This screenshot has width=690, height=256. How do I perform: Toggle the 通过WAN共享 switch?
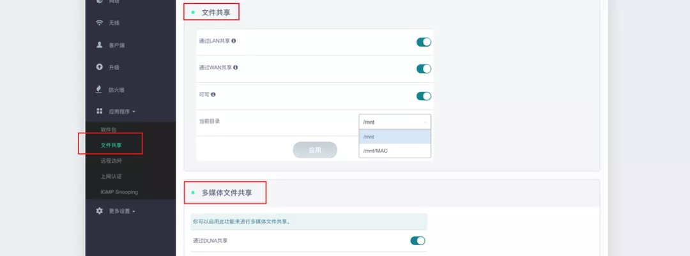click(424, 68)
